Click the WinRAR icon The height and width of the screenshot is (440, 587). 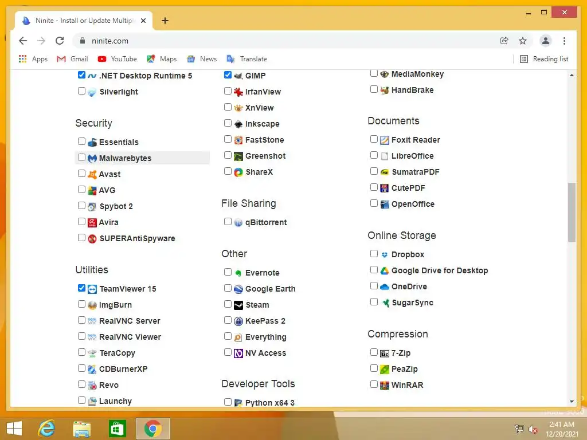tap(385, 386)
